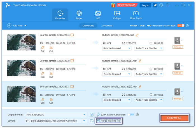Open output format profile settings icon
The image size is (196, 128).
click(x=92, y=115)
